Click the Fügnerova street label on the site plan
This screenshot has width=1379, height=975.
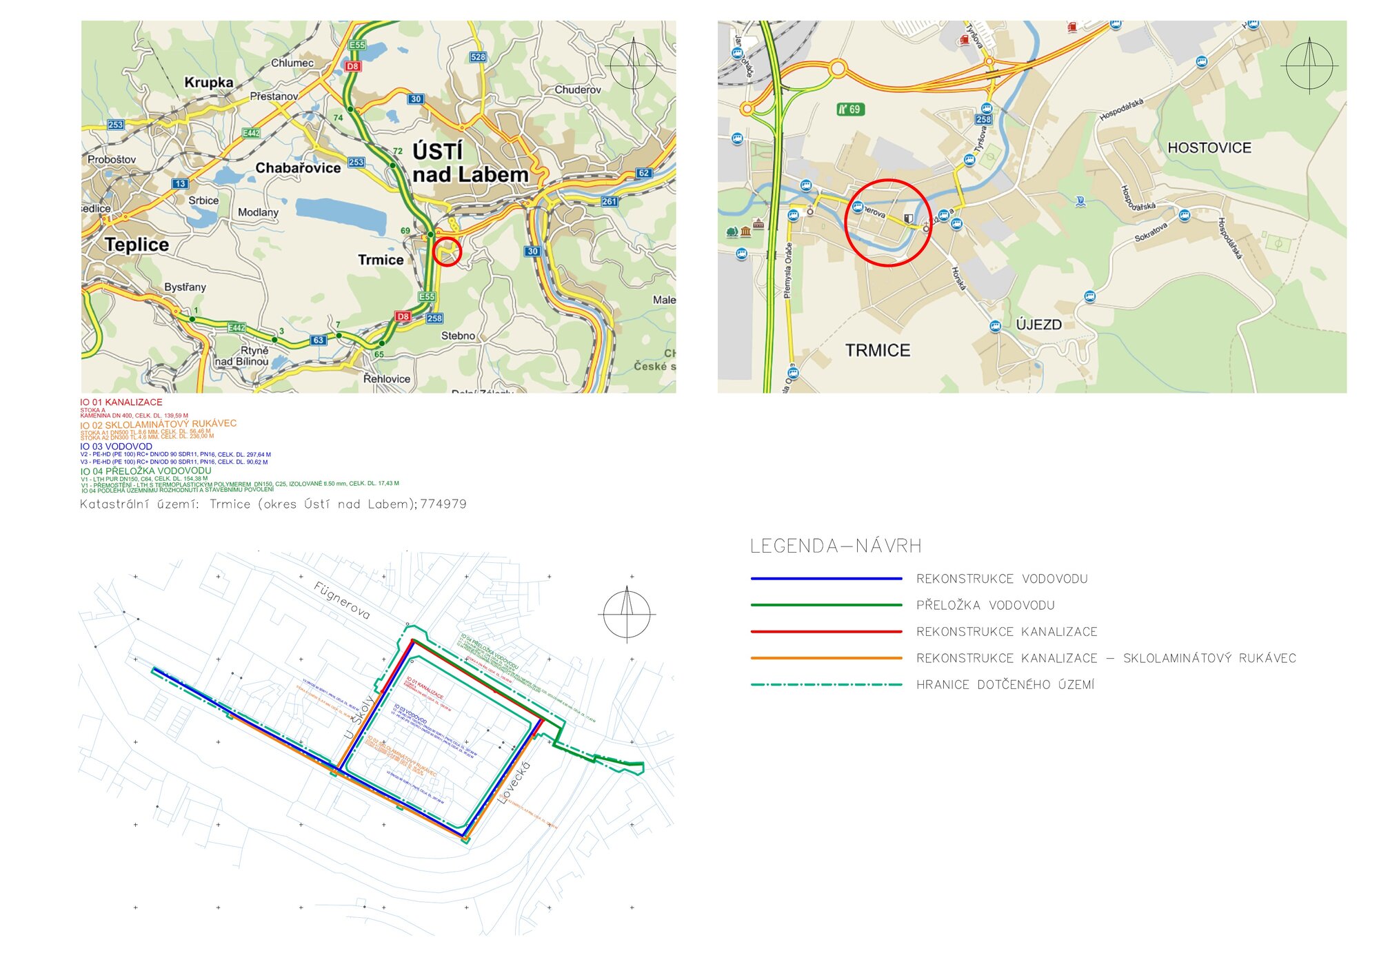point(342,601)
